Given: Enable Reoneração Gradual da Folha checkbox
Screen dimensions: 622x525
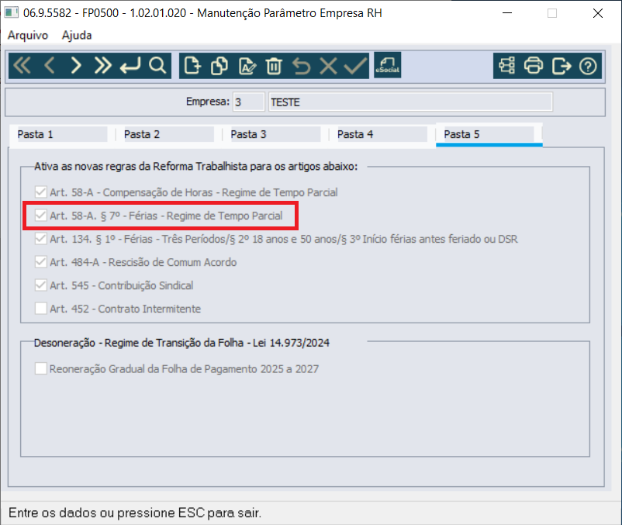Looking at the screenshot, I should coord(41,369).
